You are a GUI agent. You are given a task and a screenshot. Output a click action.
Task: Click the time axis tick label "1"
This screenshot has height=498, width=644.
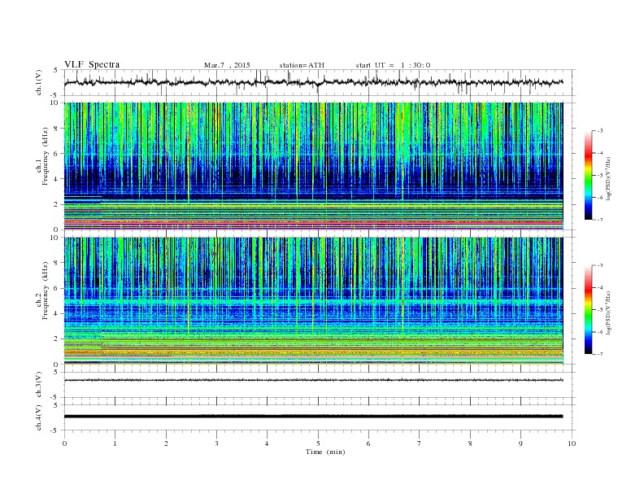(115, 443)
